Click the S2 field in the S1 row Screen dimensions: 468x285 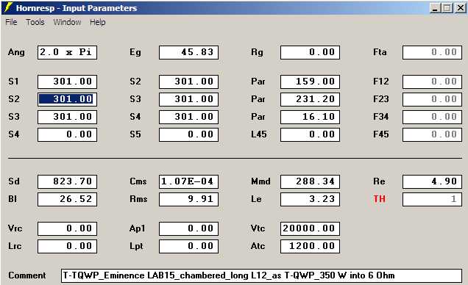[188, 82]
